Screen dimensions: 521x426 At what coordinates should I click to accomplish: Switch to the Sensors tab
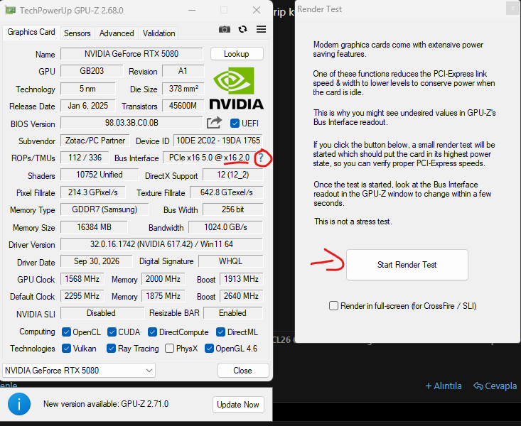point(77,33)
